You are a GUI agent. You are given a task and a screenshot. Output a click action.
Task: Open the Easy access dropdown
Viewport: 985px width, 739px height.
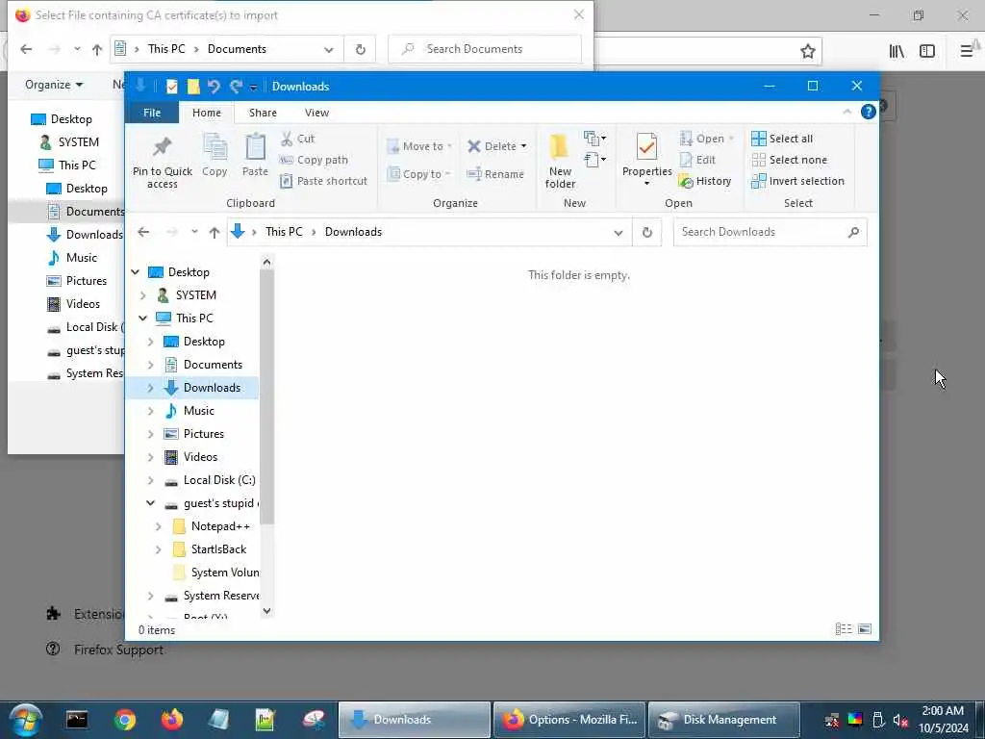coord(594,160)
